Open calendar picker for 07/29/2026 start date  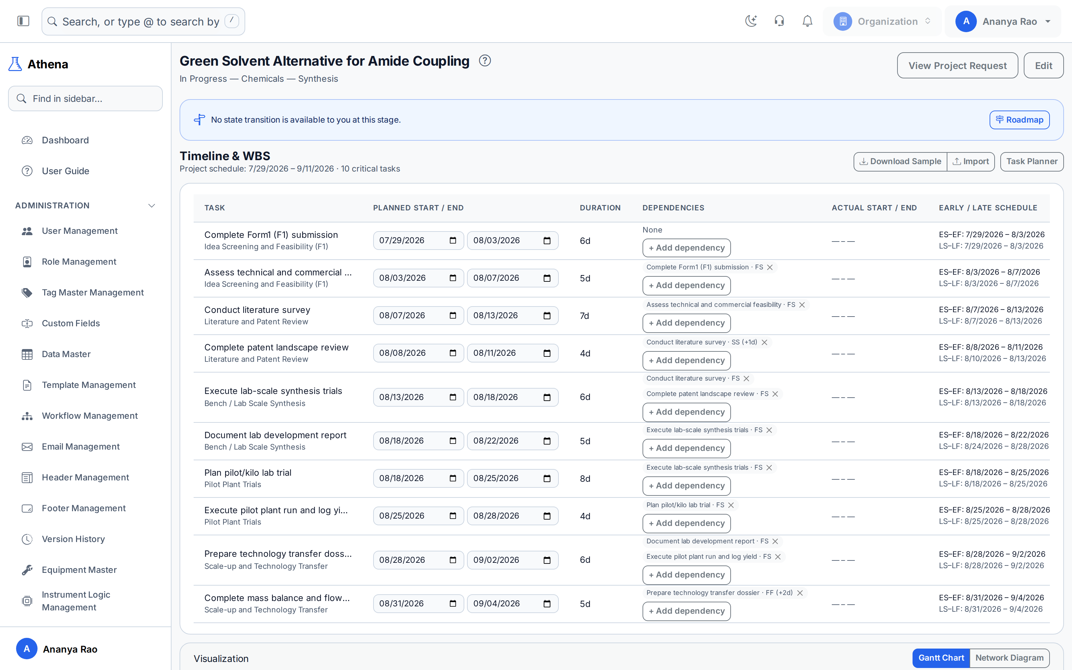[453, 241]
